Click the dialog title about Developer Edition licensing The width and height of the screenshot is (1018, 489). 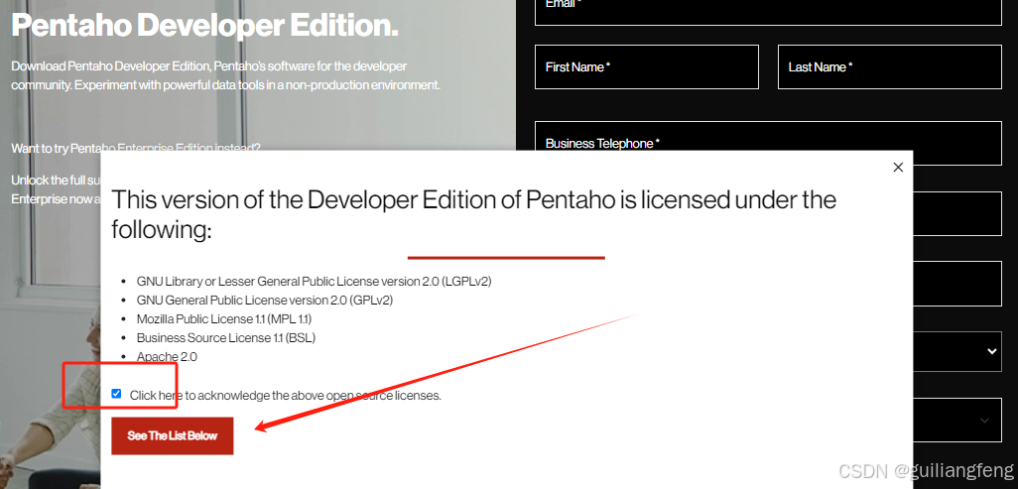[x=474, y=214]
